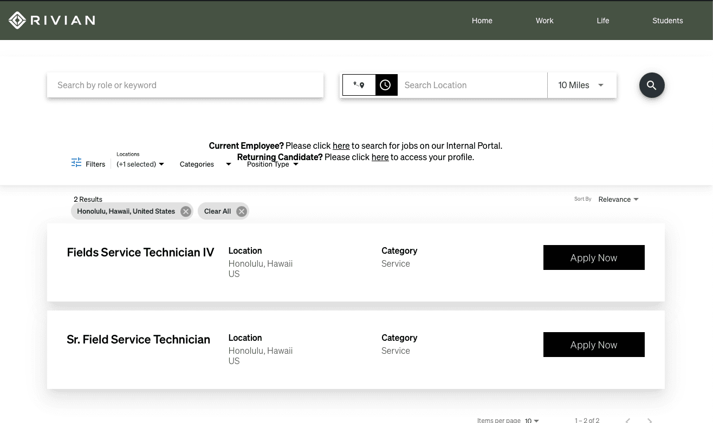Open Fields Service Technician IV job title

point(140,252)
